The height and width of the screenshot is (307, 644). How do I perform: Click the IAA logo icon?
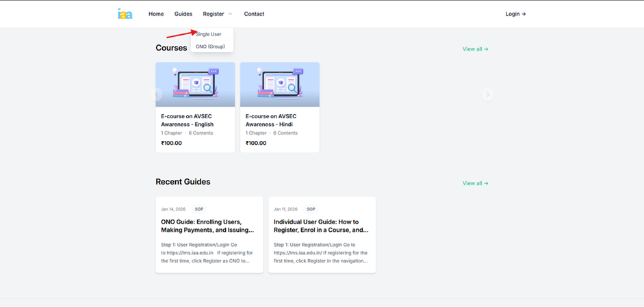point(125,14)
